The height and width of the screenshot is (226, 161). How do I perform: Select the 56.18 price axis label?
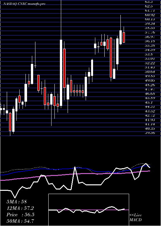point(150,41)
